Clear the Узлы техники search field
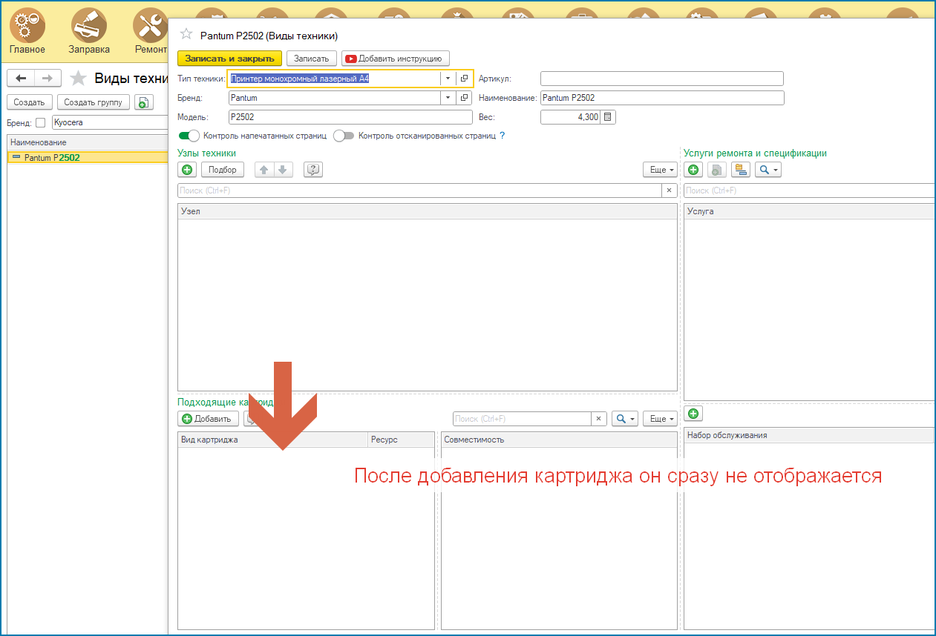Viewport: 936px width, 636px height. pos(669,191)
